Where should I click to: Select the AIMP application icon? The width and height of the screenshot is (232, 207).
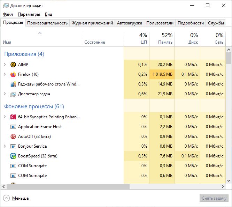[x=13, y=65]
